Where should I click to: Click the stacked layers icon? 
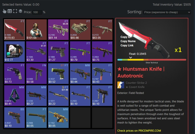point(20,11)
